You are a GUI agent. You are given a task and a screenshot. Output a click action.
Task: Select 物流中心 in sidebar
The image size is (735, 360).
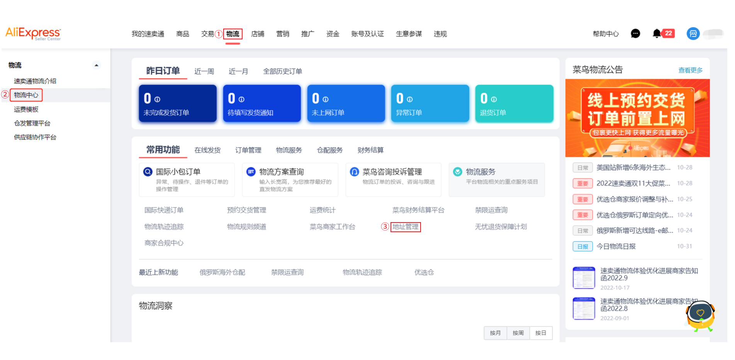[x=26, y=95]
